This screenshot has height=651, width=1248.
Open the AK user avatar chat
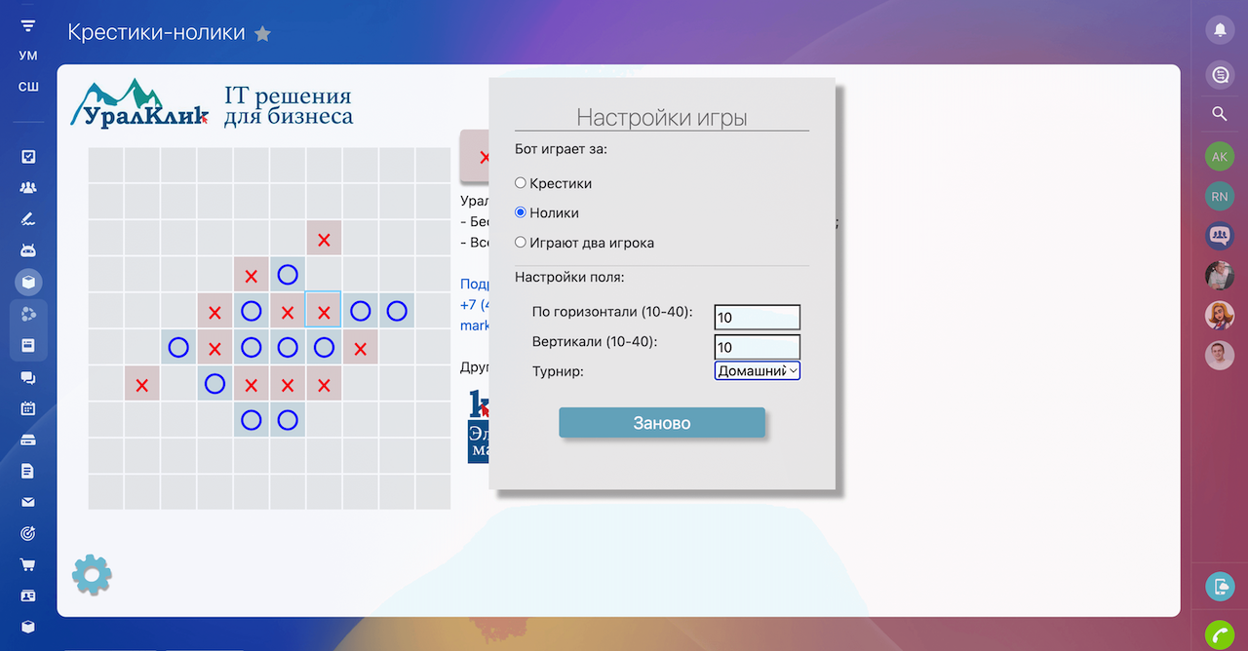(x=1219, y=156)
